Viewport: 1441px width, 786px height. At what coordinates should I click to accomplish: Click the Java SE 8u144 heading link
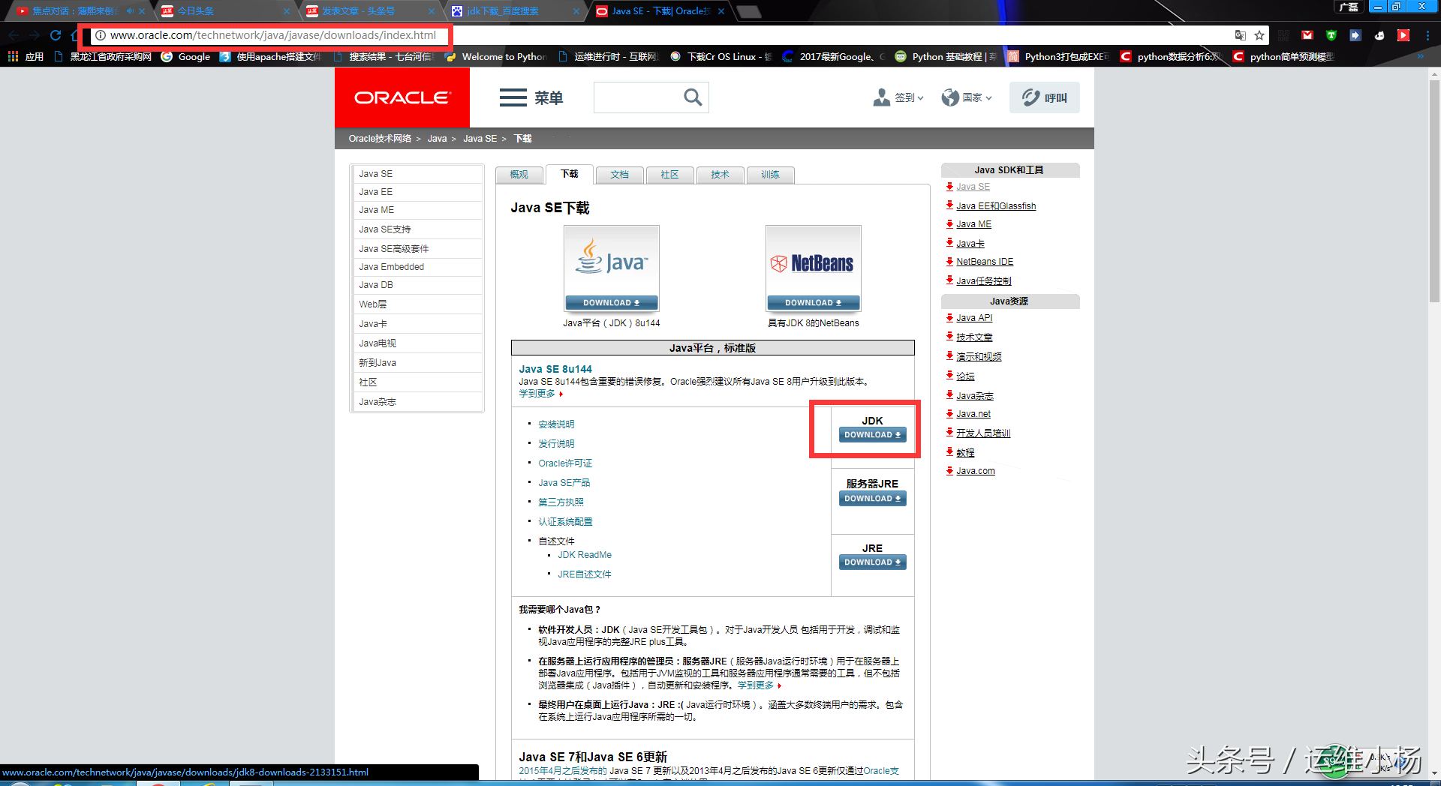pyautogui.click(x=555, y=369)
